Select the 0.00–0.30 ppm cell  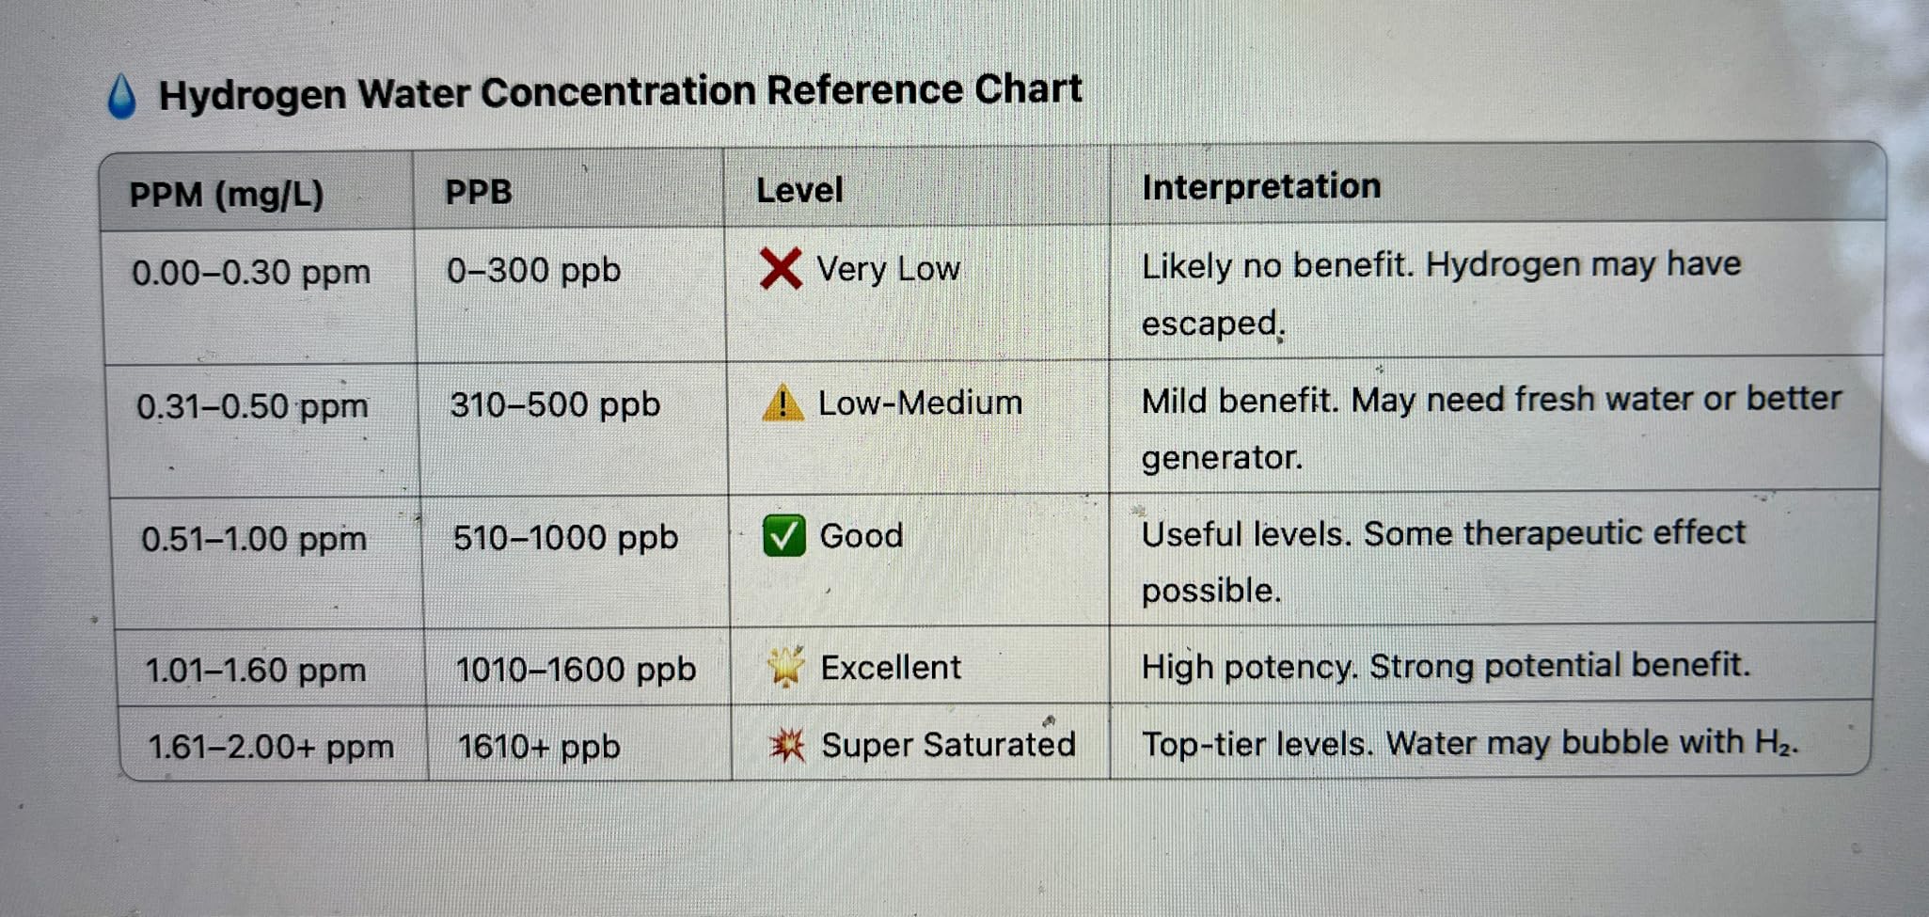coord(251,273)
